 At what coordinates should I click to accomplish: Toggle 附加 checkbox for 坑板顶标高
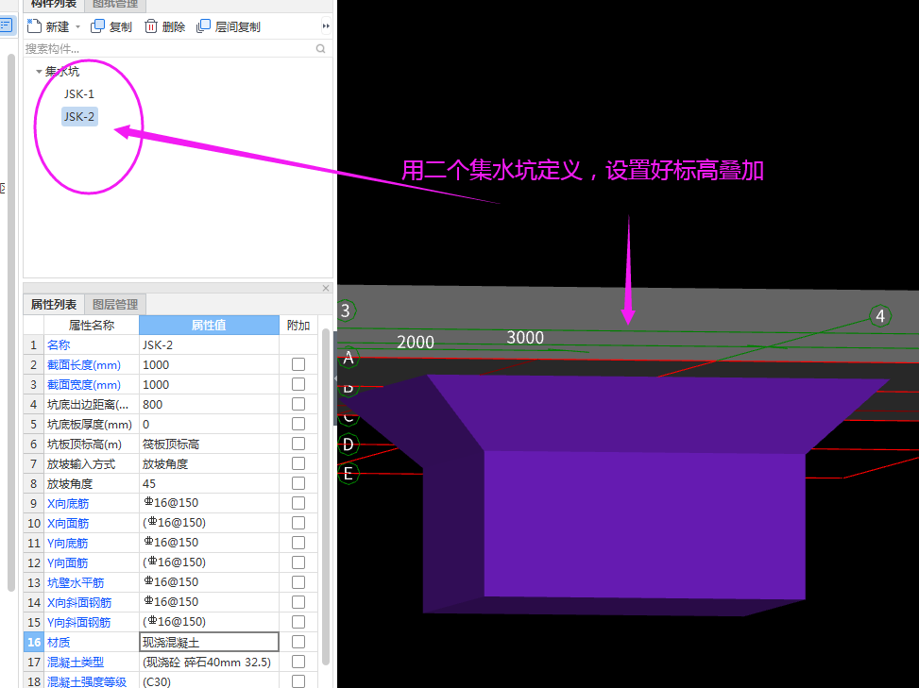tap(298, 444)
